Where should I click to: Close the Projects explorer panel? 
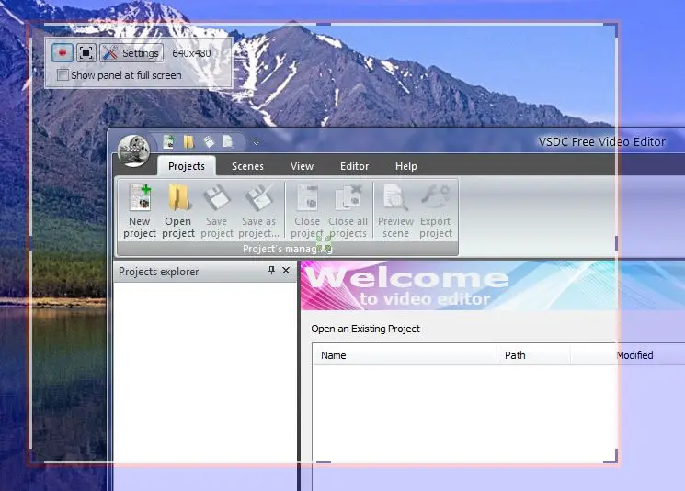(x=286, y=271)
